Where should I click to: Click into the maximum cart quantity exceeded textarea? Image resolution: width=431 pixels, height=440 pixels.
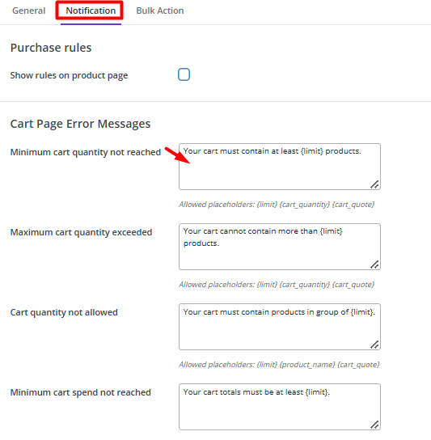[x=280, y=247]
